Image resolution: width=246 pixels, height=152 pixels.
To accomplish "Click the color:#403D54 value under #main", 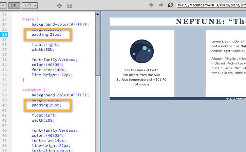I will (48, 65).
